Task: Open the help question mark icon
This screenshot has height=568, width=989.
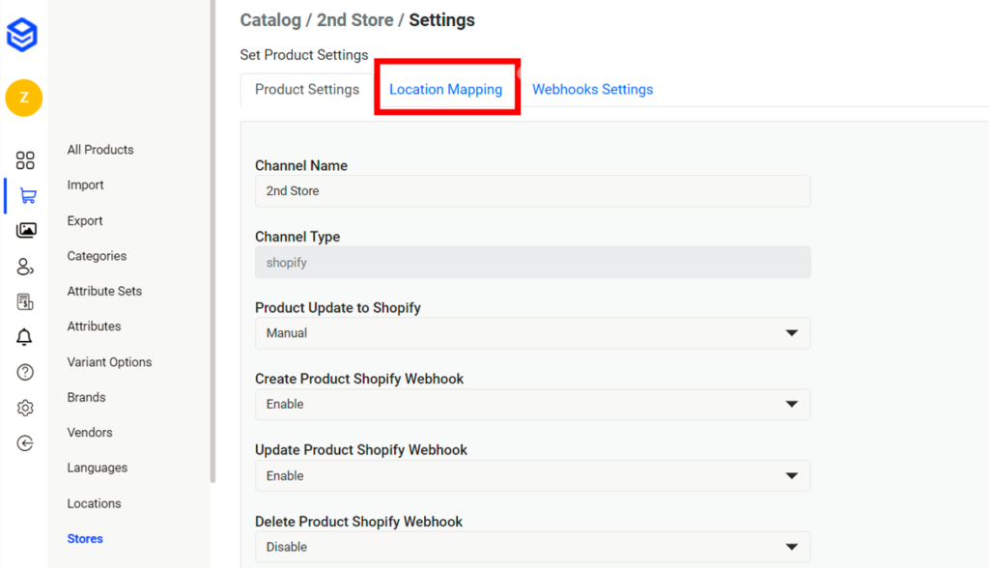Action: [25, 373]
